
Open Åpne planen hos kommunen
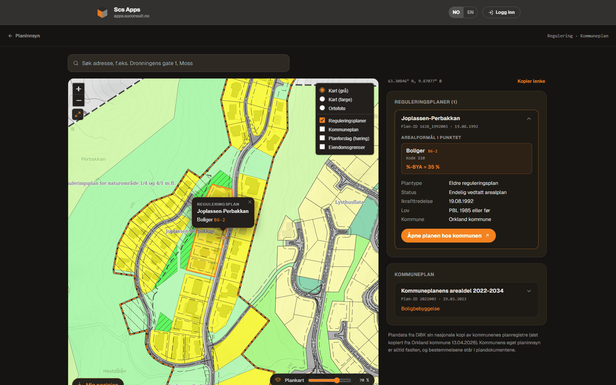click(x=448, y=236)
